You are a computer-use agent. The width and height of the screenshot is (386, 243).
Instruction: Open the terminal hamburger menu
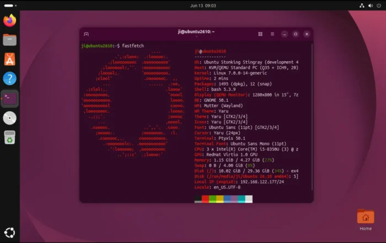click(272, 34)
